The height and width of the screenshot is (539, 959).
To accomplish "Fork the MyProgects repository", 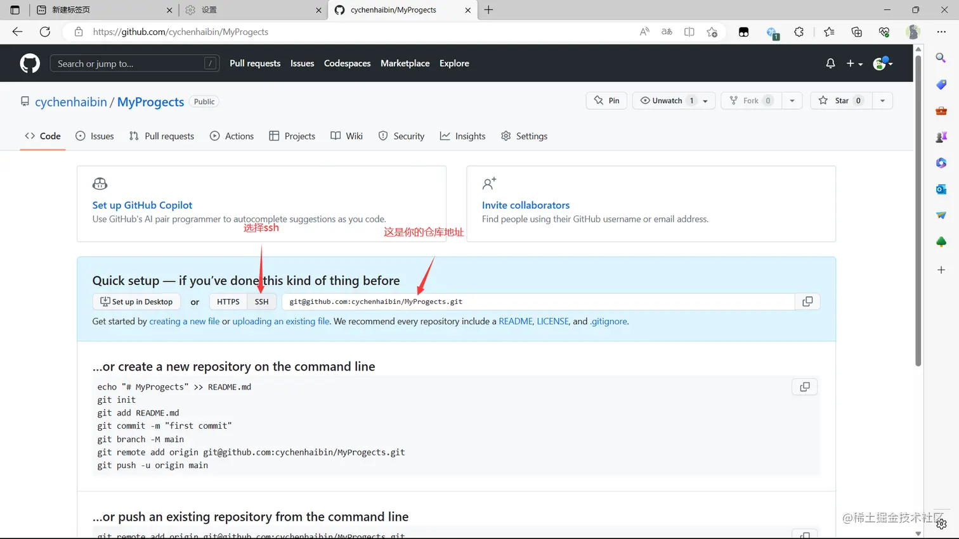I will coord(752,101).
